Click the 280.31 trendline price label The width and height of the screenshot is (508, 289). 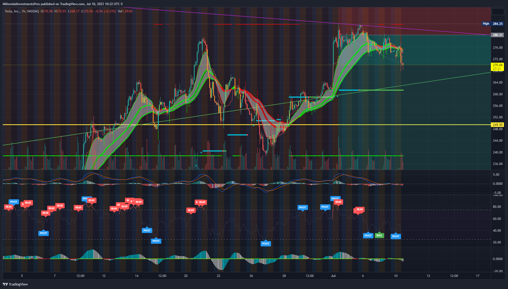498,35
